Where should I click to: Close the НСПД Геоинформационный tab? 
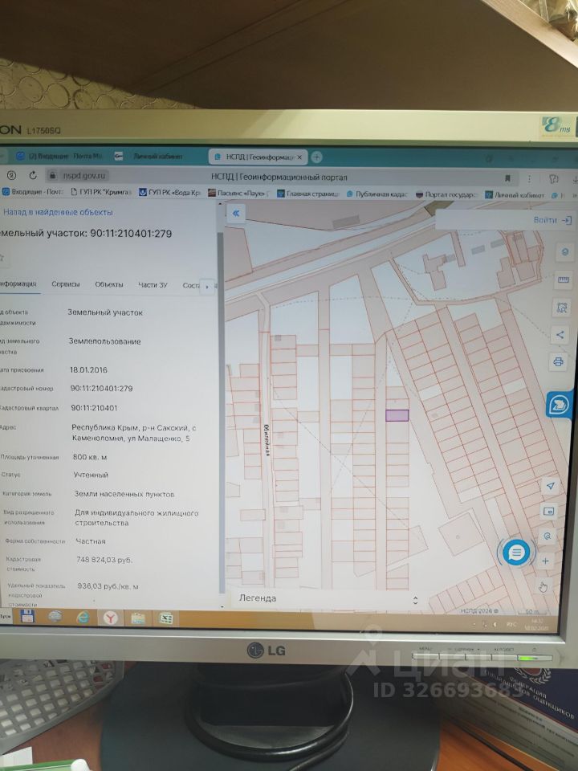point(299,157)
